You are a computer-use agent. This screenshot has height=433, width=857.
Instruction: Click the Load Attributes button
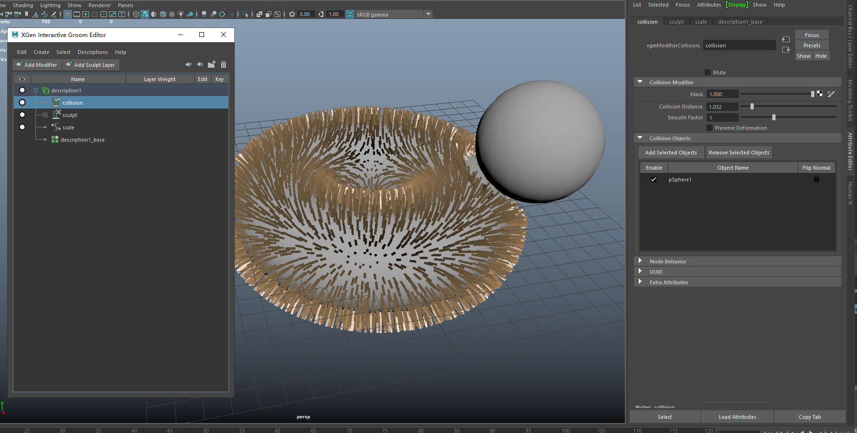(737, 417)
